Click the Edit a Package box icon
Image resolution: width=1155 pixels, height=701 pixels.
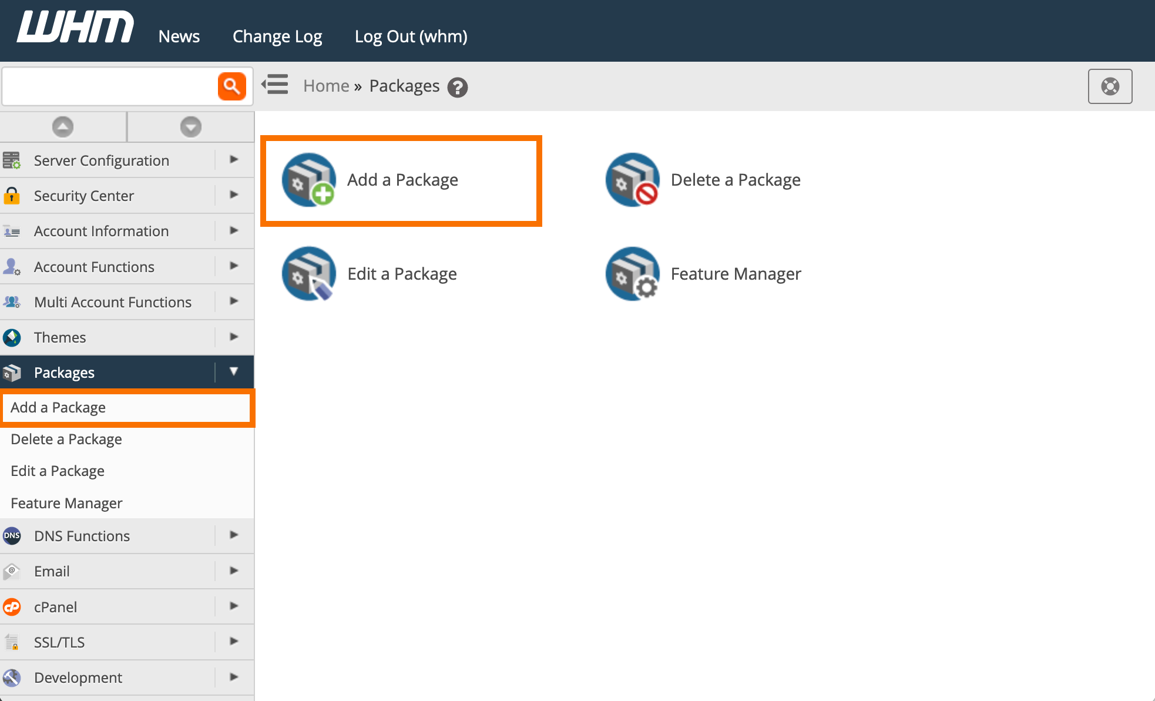[x=309, y=274]
